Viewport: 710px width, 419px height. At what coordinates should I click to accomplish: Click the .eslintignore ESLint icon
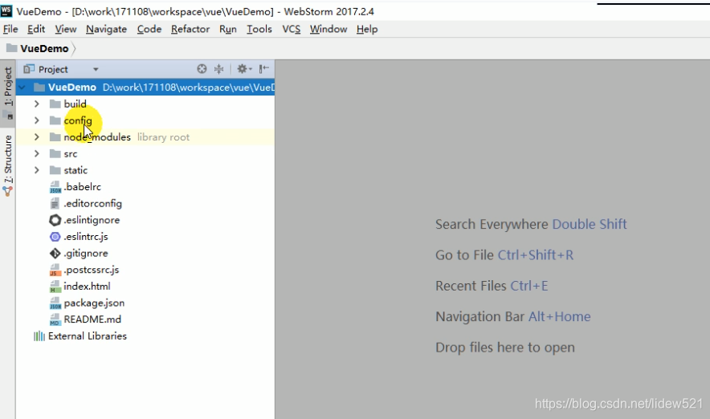(55, 220)
